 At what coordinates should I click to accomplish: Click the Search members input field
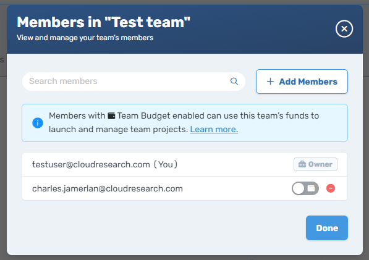(x=134, y=82)
